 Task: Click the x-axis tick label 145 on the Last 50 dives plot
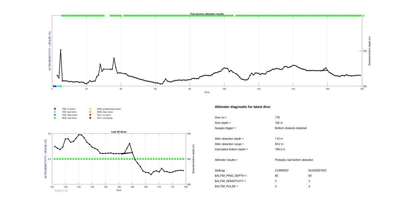(x=92, y=187)
